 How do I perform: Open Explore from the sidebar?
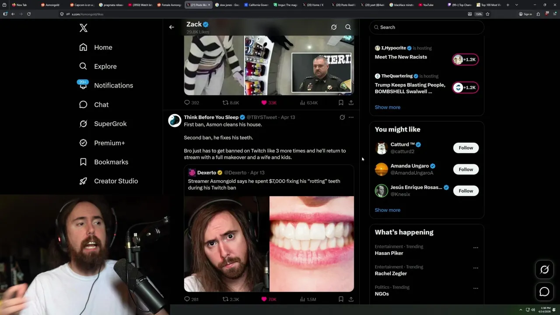[98, 66]
